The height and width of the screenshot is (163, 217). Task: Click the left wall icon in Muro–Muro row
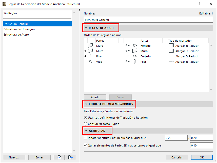(90, 51)
